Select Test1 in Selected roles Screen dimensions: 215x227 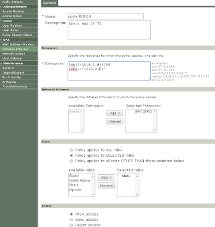pyautogui.click(x=126, y=176)
